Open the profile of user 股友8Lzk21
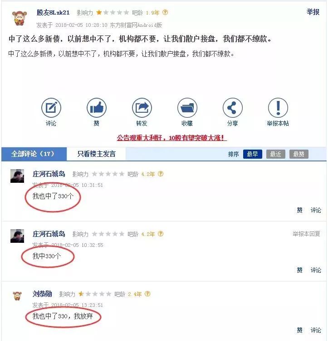 53,13
